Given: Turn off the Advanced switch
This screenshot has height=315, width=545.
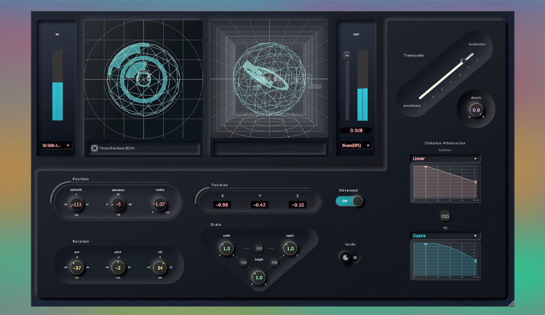Looking at the screenshot, I should [349, 201].
